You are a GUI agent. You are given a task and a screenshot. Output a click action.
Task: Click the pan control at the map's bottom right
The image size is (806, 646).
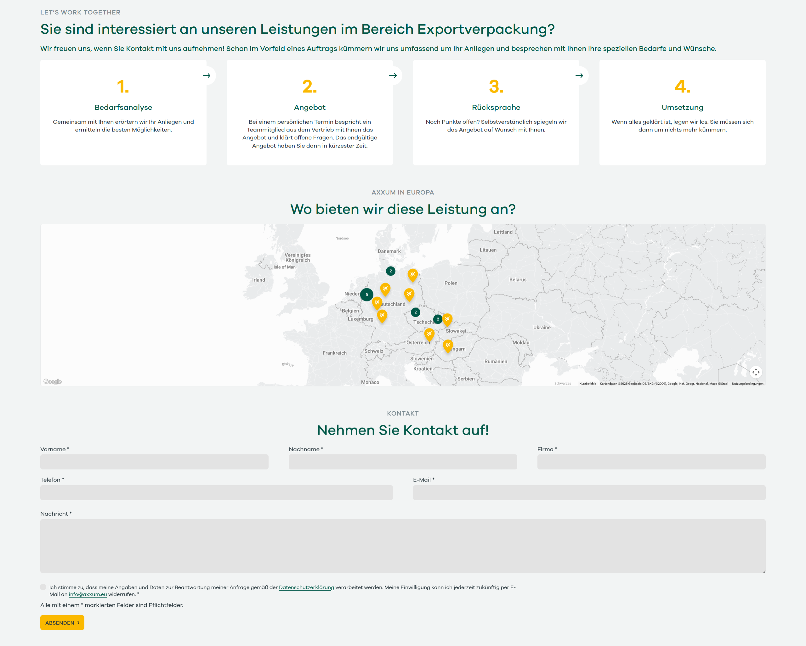(x=756, y=372)
